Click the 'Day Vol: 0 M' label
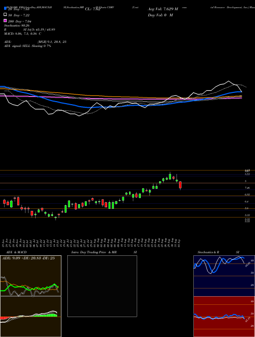This screenshot has width=255, height=337. pyautogui.click(x=160, y=15)
